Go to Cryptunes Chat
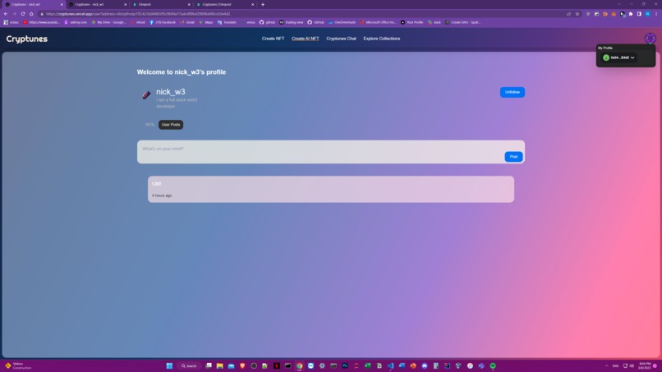Image resolution: width=662 pixels, height=372 pixels. pyautogui.click(x=341, y=39)
